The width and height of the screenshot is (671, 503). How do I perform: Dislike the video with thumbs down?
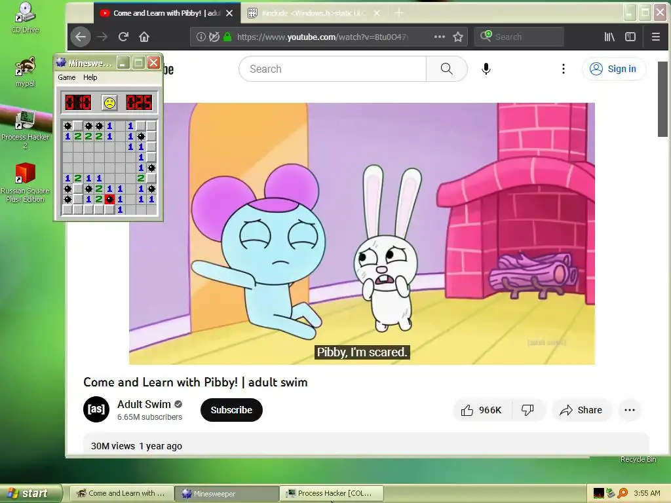528,410
